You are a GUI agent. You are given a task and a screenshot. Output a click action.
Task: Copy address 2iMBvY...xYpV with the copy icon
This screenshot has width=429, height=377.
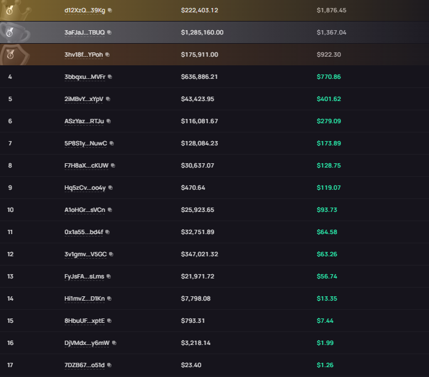pos(108,99)
